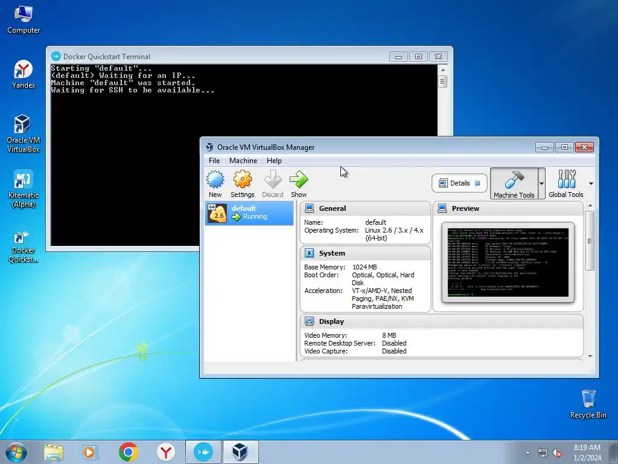Switch to VirtualBox taskbar button
The width and height of the screenshot is (618, 464).
241,452
